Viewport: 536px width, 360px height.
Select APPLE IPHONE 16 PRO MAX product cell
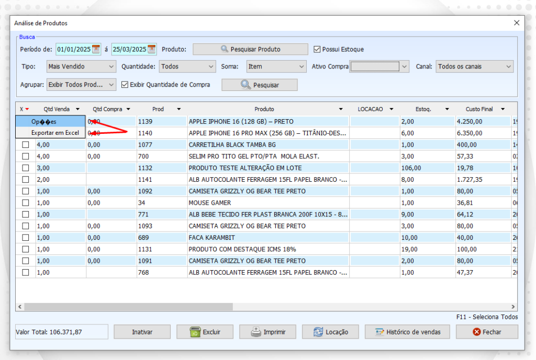(269, 133)
